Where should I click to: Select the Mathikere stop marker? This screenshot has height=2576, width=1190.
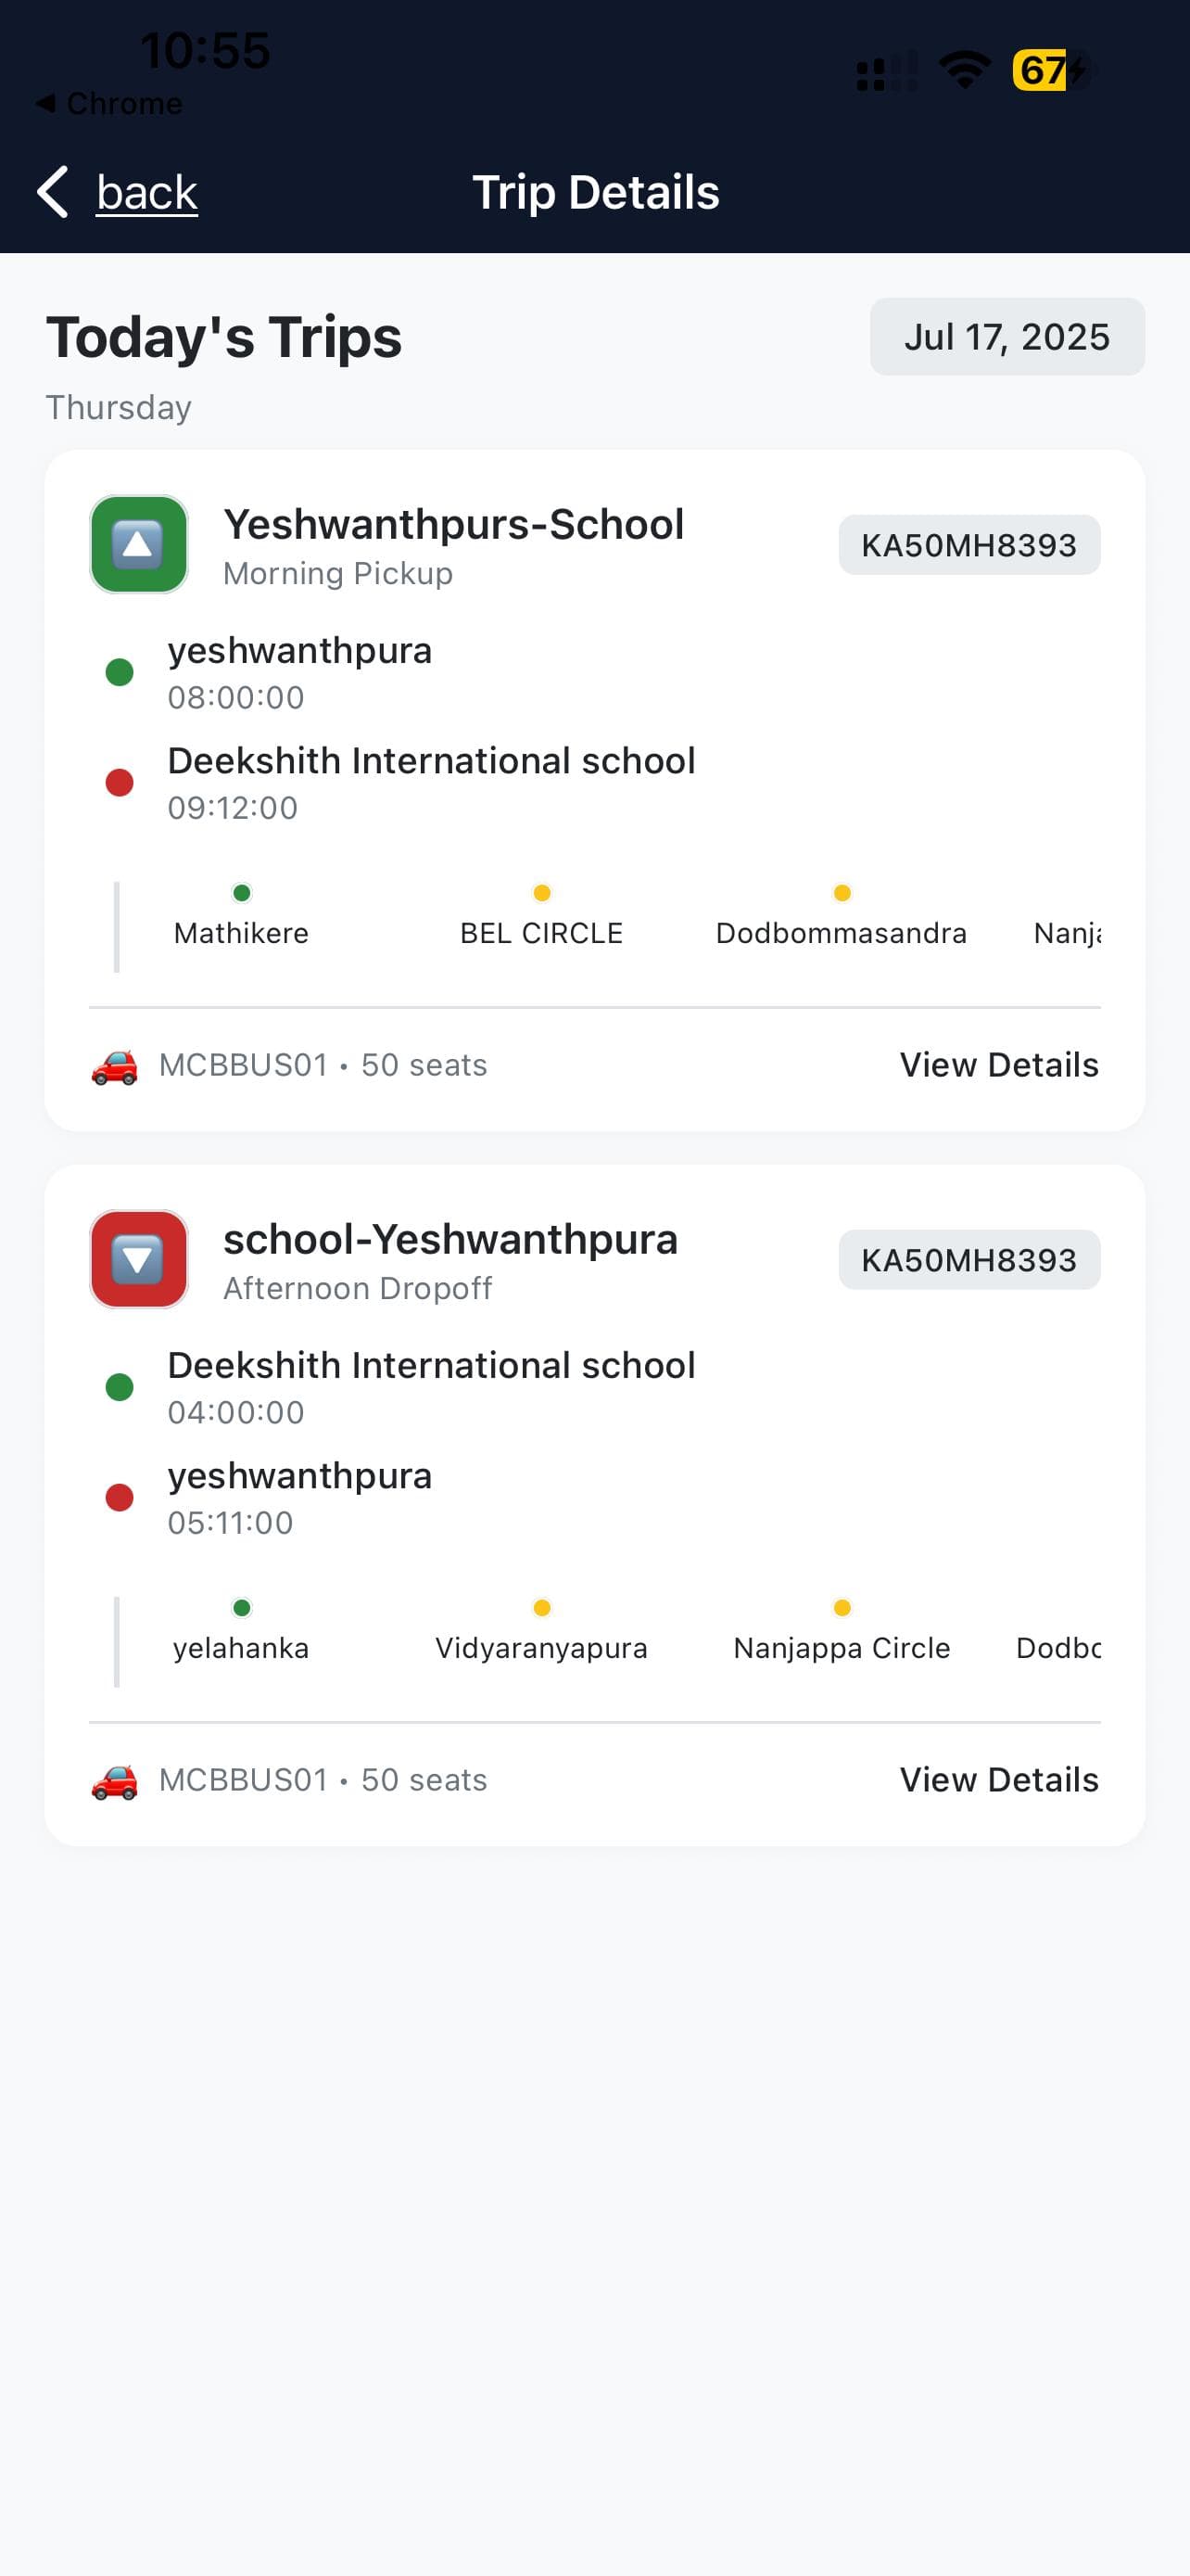242,893
